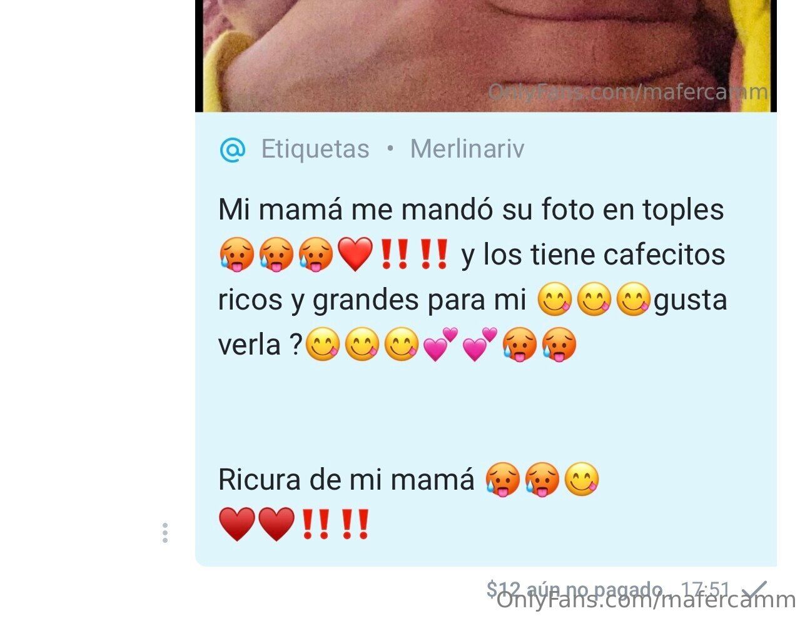This screenshot has width=805, height=621.
Task: Open the Merlinariv tagged profile
Action: click(x=467, y=149)
